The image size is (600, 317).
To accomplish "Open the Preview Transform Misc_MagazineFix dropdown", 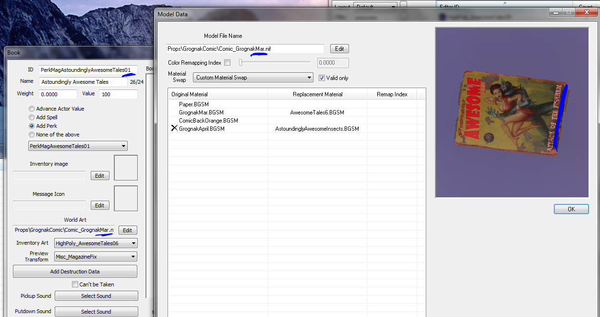I will (x=96, y=257).
